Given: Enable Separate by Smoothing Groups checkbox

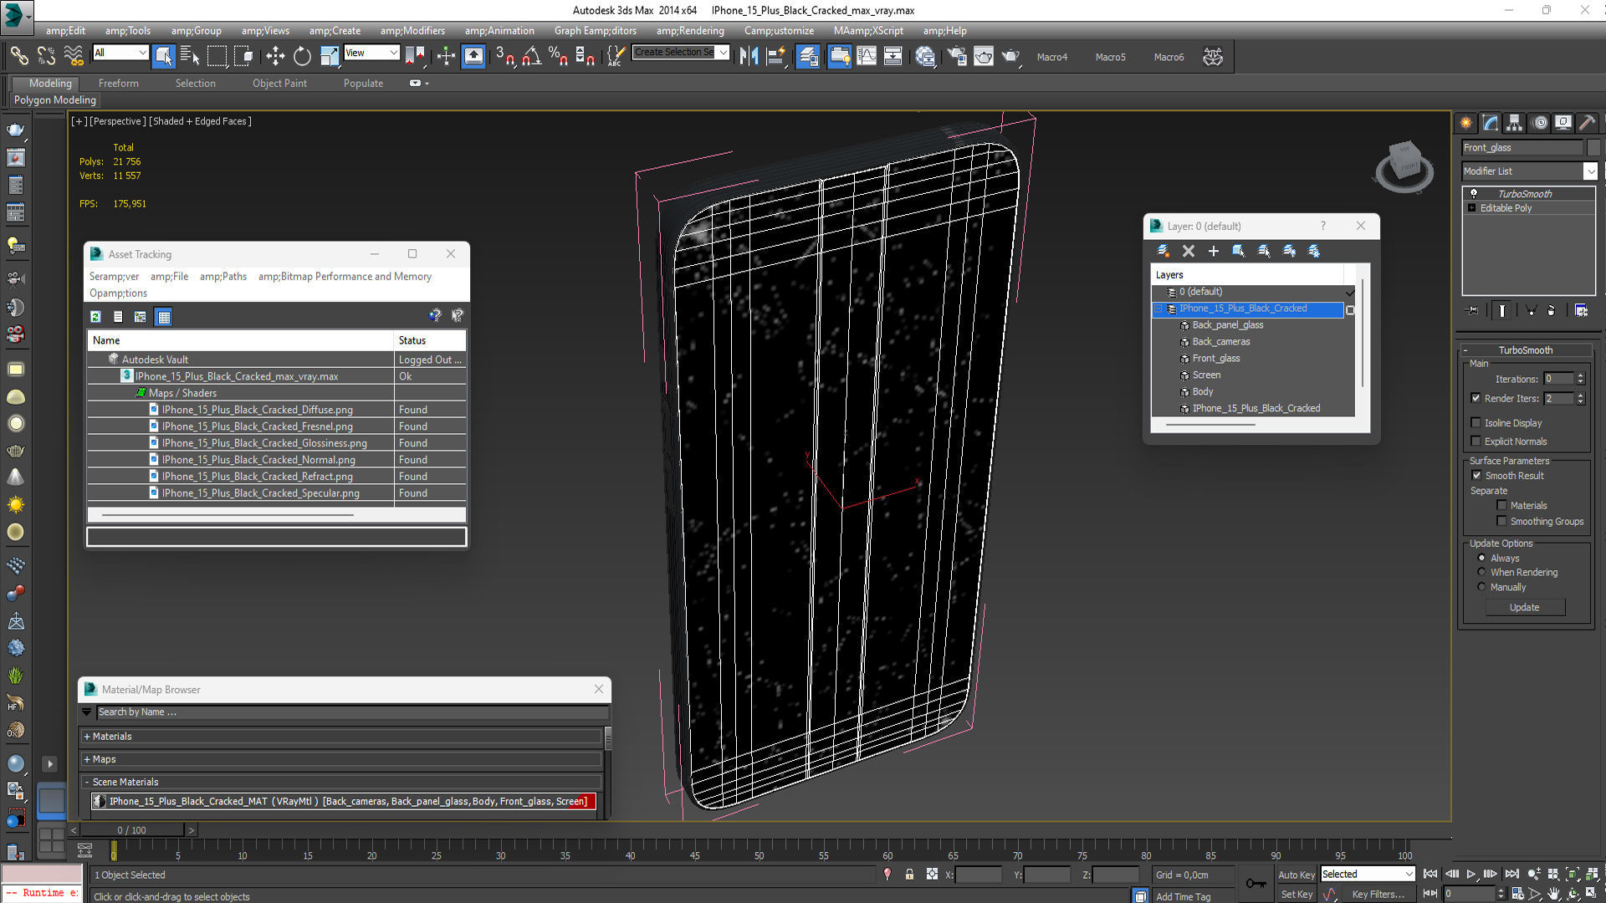Looking at the screenshot, I should pos(1502,521).
